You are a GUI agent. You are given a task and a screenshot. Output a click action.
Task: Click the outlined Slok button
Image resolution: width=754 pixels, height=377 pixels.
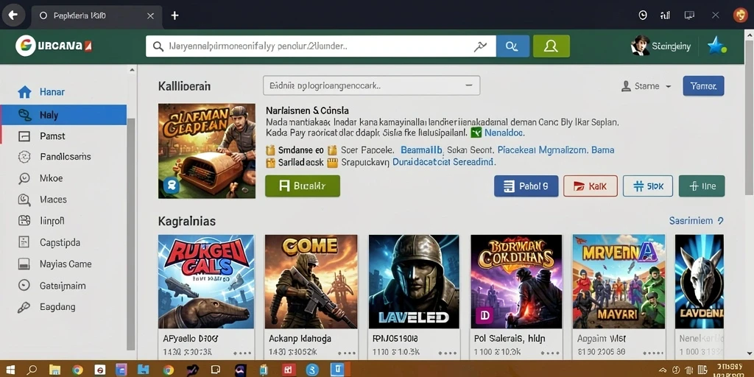pyautogui.click(x=648, y=186)
